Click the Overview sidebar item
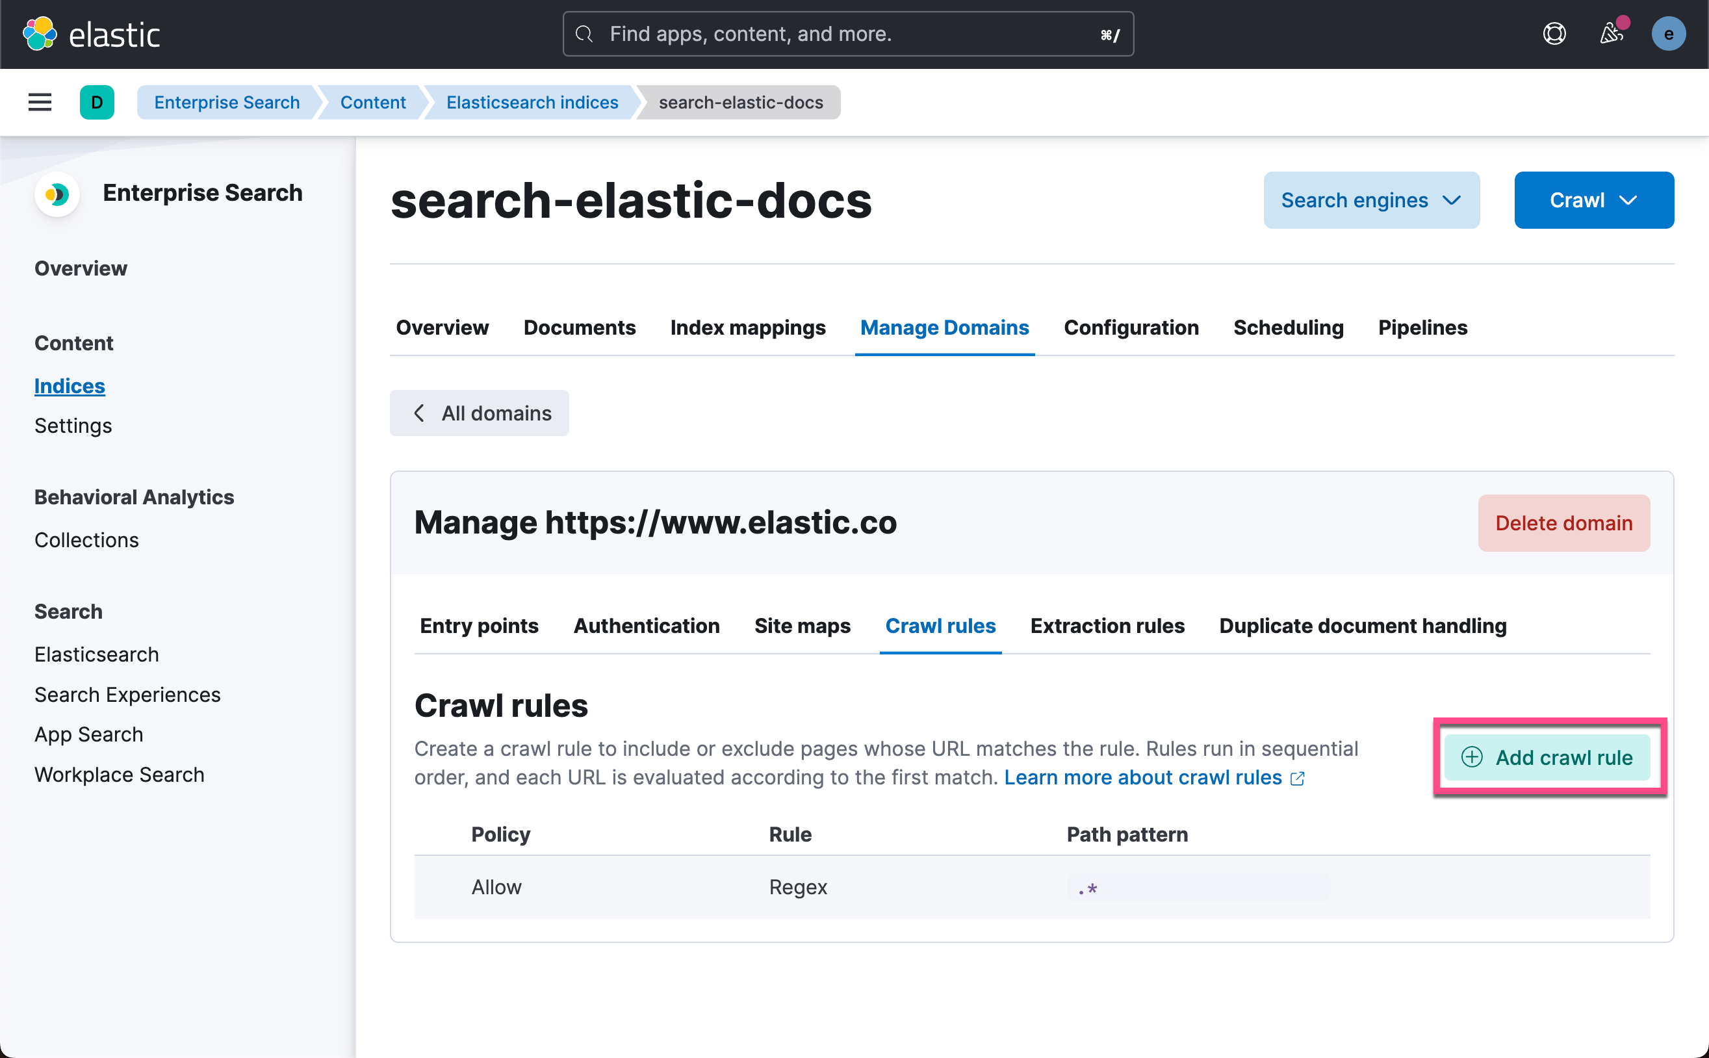This screenshot has height=1058, width=1709. (x=81, y=268)
